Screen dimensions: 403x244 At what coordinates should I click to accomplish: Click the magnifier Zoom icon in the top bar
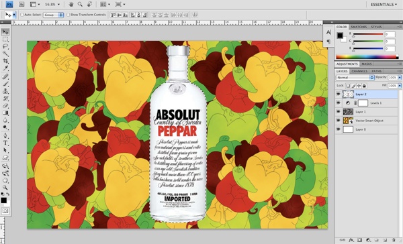pos(80,5)
